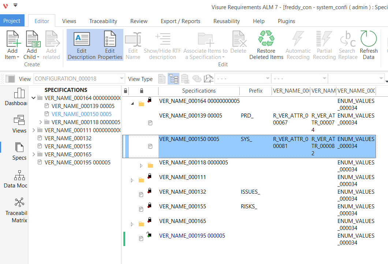The image size is (388, 264).
Task: Expand the VER_NAME_000165 tree node
Action: pyautogui.click(x=34, y=154)
